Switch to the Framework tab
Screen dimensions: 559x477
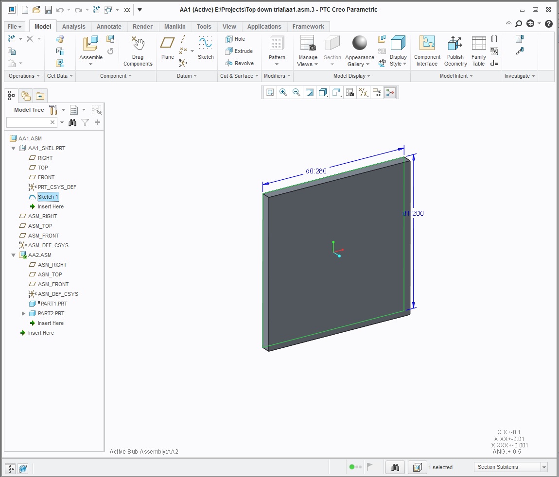point(308,27)
